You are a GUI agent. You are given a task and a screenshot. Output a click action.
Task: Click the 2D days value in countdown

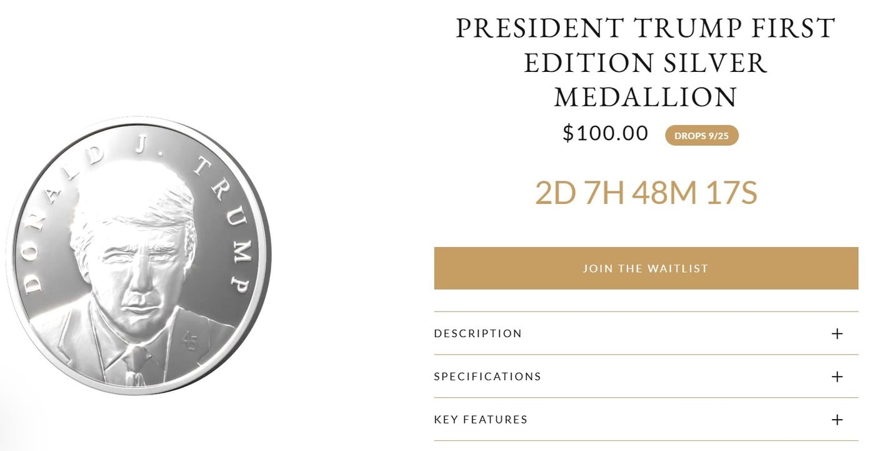pyautogui.click(x=556, y=193)
